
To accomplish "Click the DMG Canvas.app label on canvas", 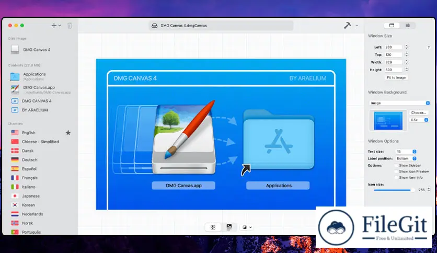I will coord(183,186).
